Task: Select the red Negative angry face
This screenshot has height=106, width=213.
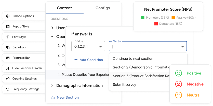Action: [178, 84]
